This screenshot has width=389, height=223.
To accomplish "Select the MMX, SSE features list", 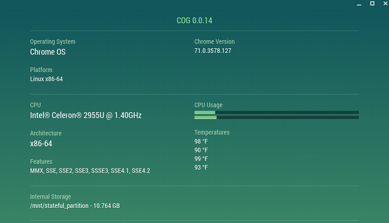I will (x=90, y=171).
